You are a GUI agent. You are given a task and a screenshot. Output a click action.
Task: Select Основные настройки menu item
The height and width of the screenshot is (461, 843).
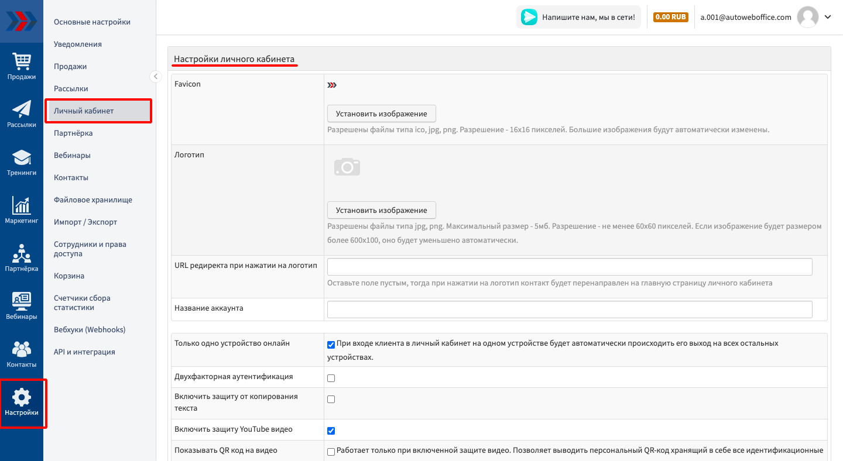(x=92, y=22)
